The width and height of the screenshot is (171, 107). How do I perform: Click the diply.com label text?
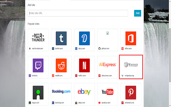tap(82, 48)
